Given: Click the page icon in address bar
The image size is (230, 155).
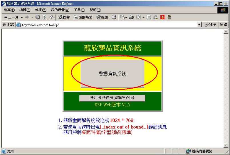Looking at the screenshot, I should 19,25.
